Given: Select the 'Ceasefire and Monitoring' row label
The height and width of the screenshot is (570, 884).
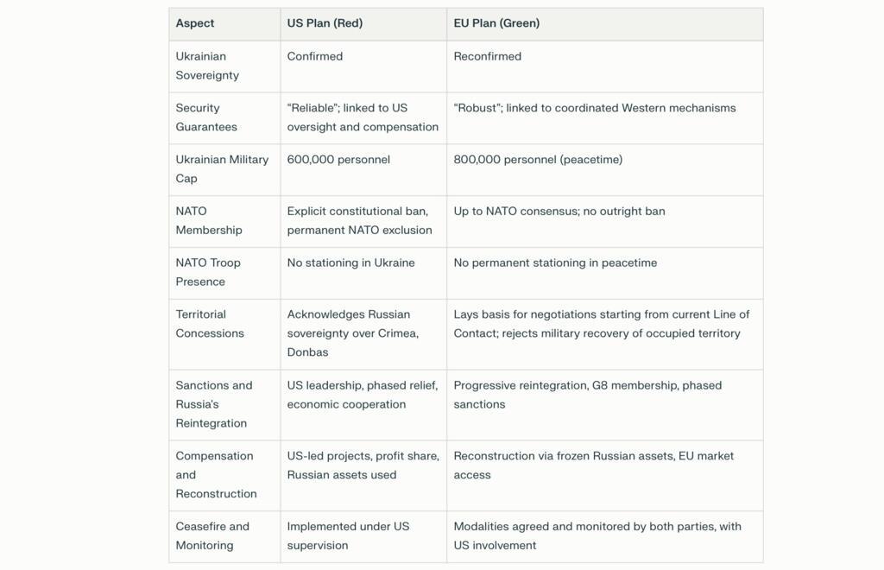Looking at the screenshot, I should pos(212,535).
